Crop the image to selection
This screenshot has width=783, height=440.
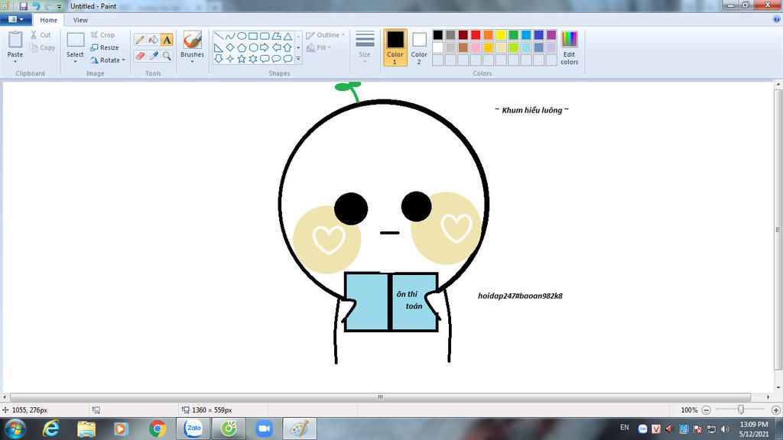[103, 35]
